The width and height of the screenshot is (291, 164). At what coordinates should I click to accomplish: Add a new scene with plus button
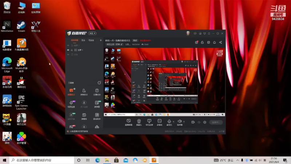100,40
